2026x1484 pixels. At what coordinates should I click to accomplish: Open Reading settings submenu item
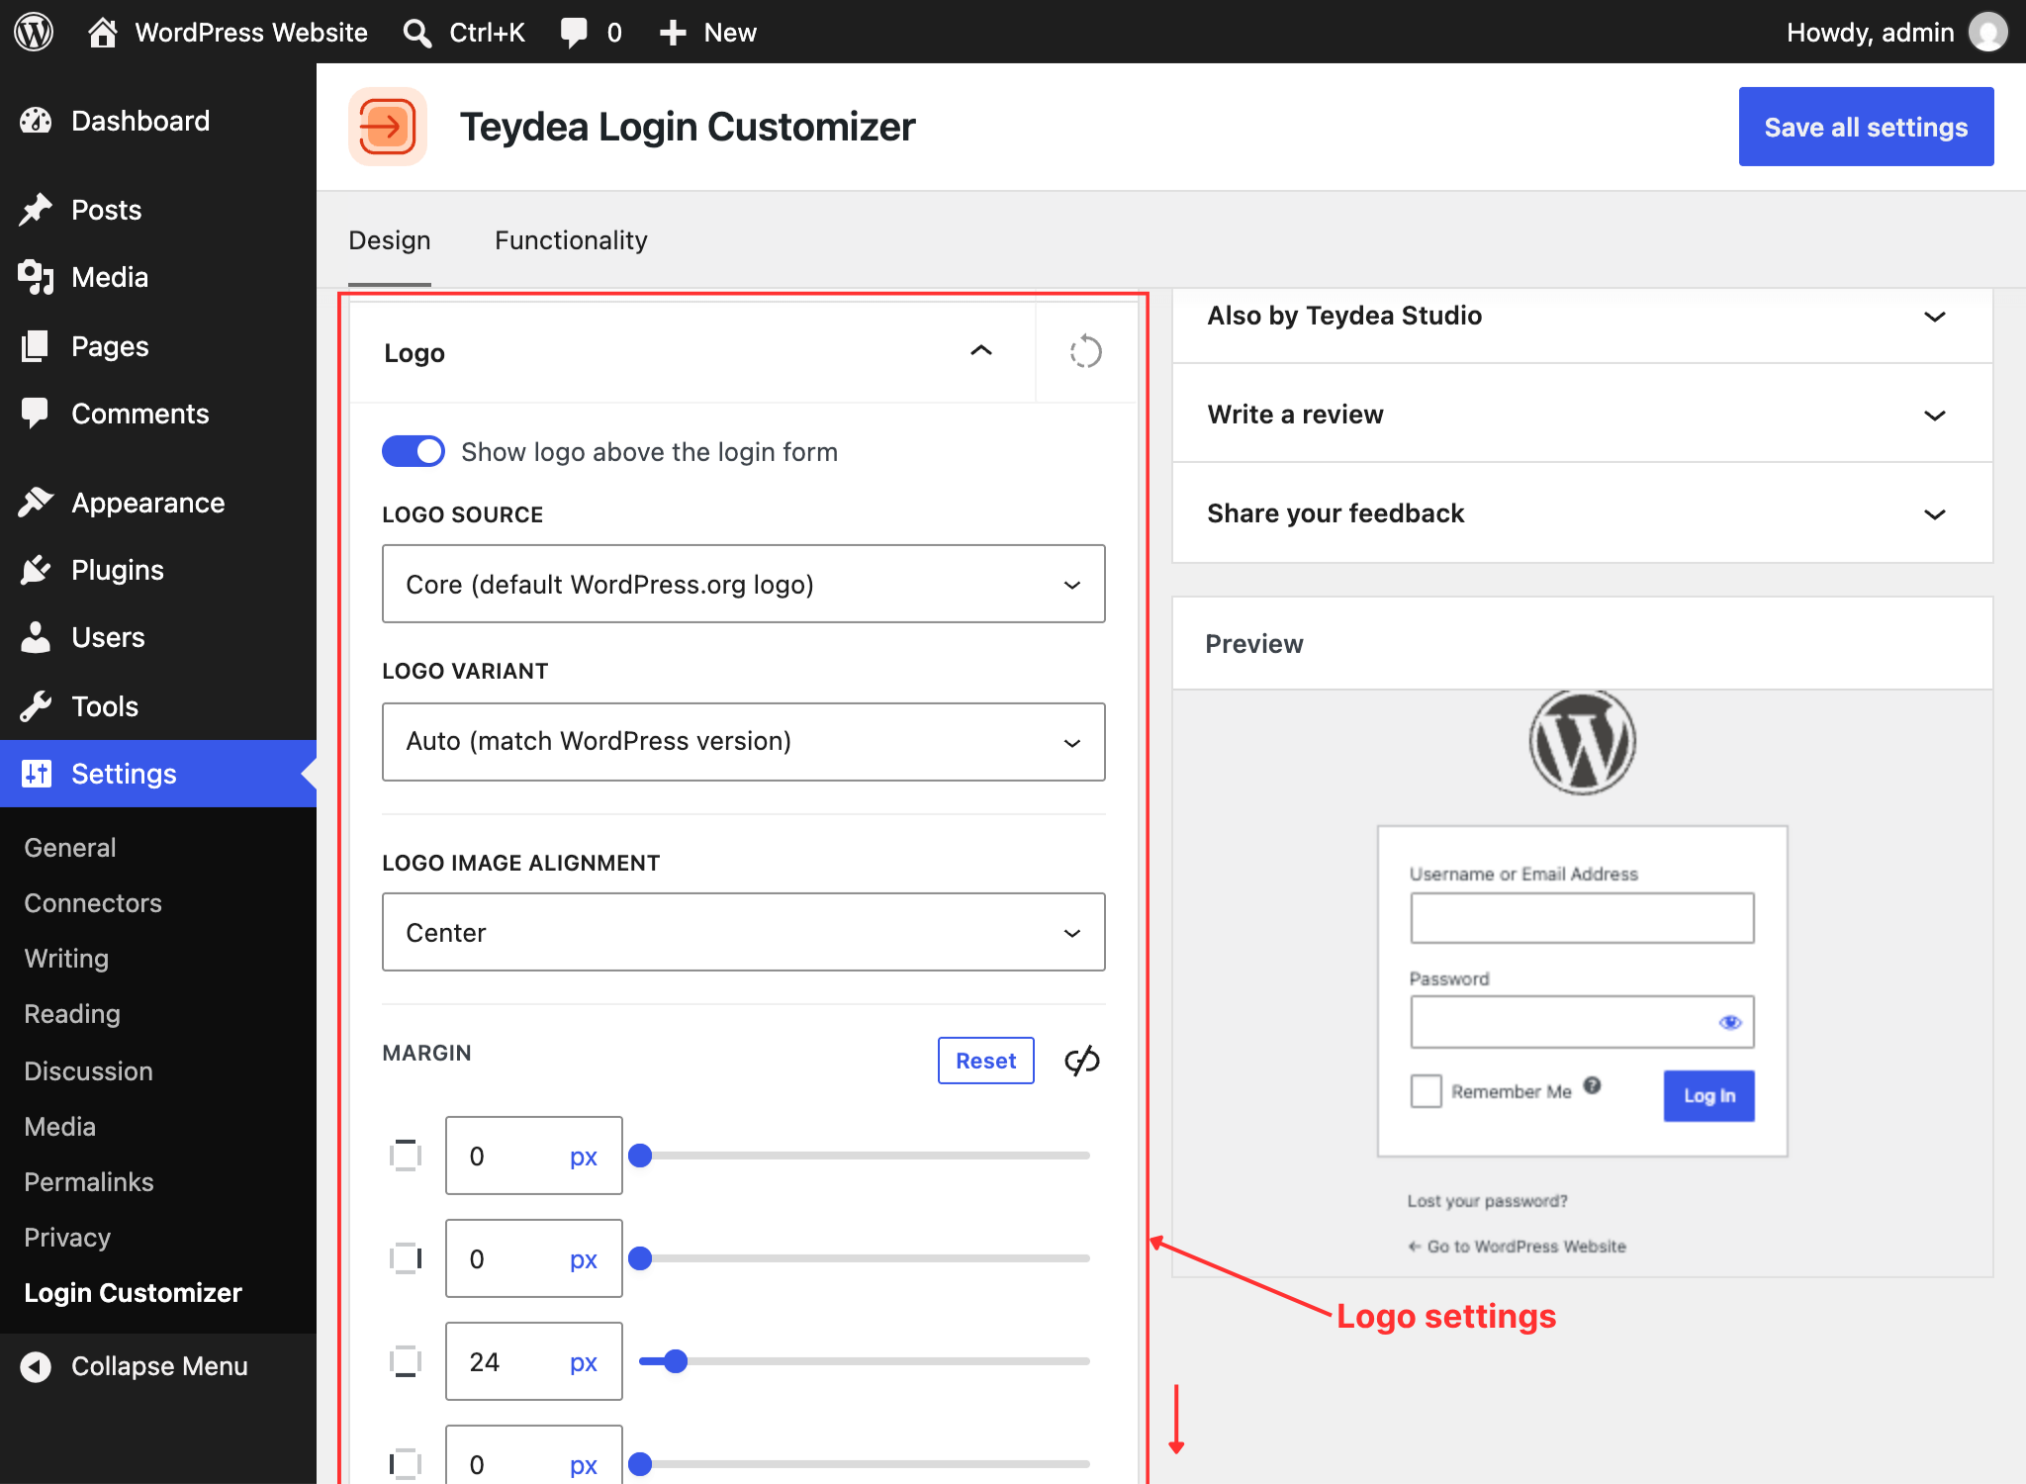(72, 1014)
